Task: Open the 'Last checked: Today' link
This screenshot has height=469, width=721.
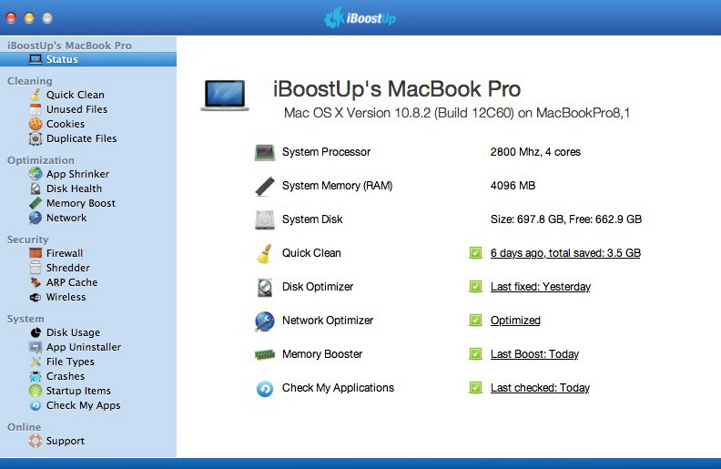Action: point(540,388)
